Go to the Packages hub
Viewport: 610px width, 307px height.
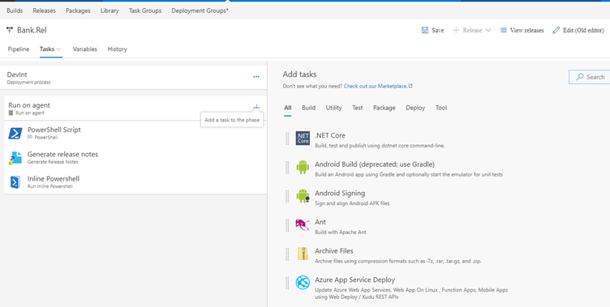click(78, 11)
